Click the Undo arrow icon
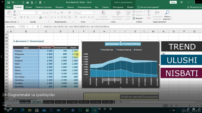202x113 pixels. 13,3
